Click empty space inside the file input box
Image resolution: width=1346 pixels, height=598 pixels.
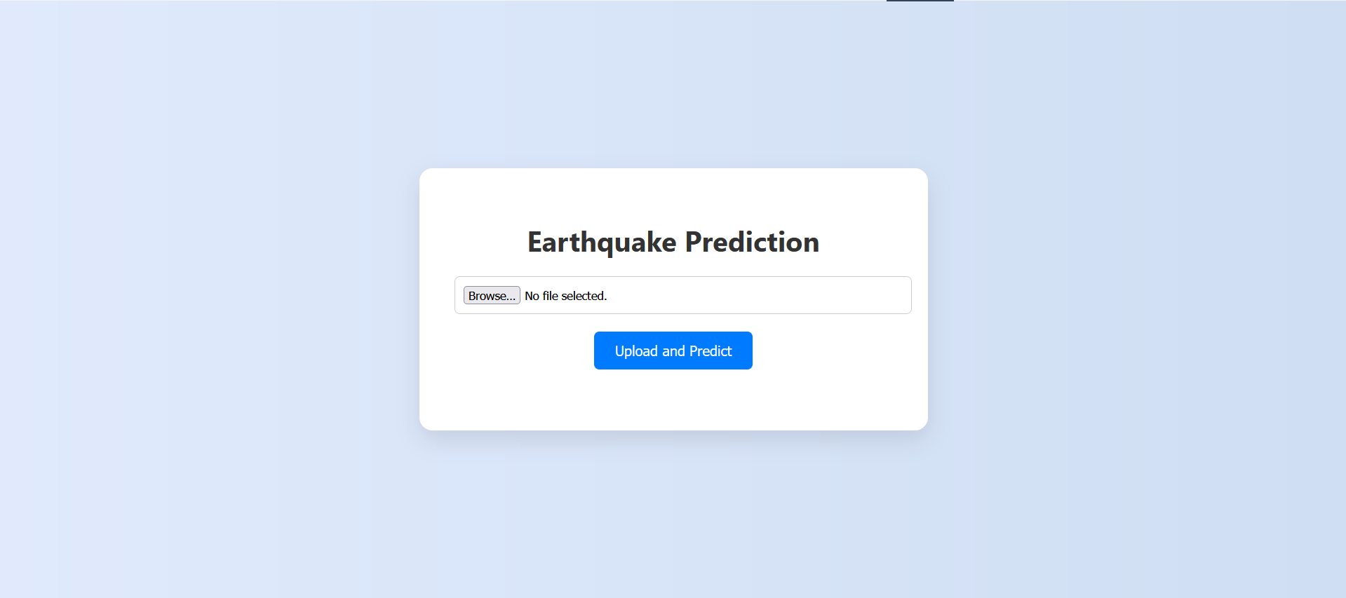(758, 296)
